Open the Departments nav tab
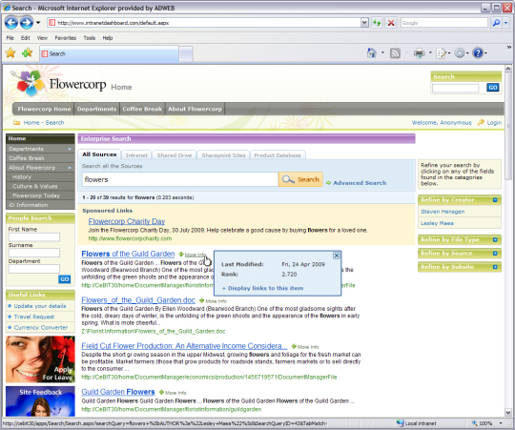Image resolution: width=515 pixels, height=430 pixels. click(97, 109)
